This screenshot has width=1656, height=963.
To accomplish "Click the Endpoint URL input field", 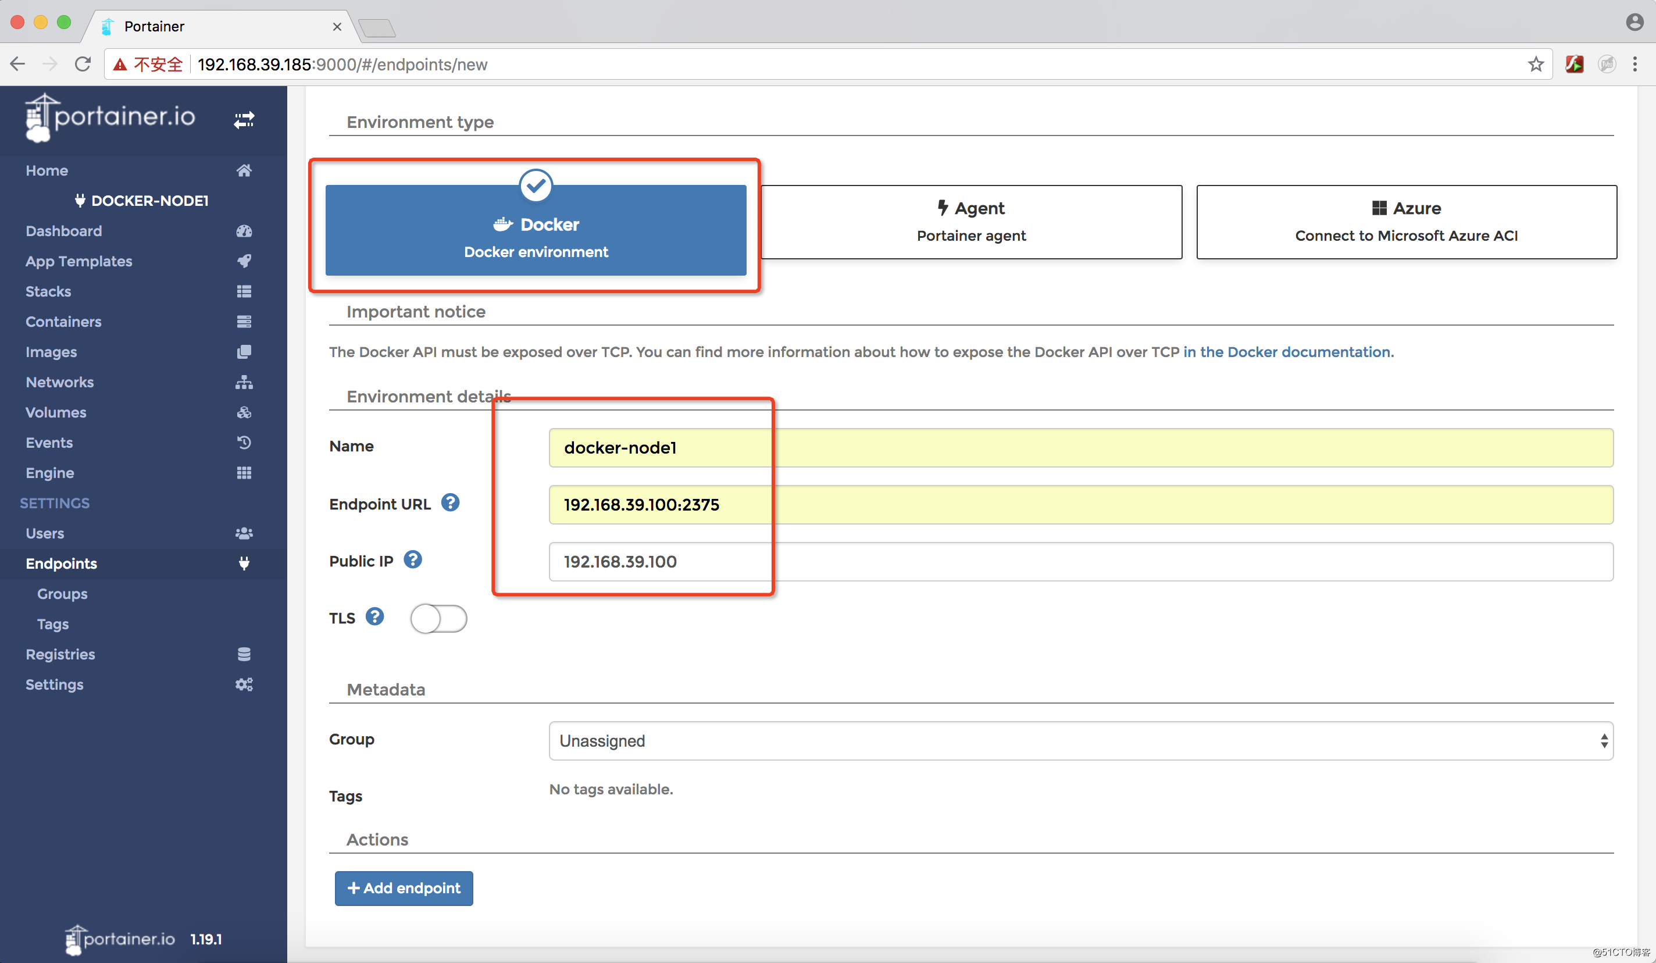I will tap(1081, 505).
